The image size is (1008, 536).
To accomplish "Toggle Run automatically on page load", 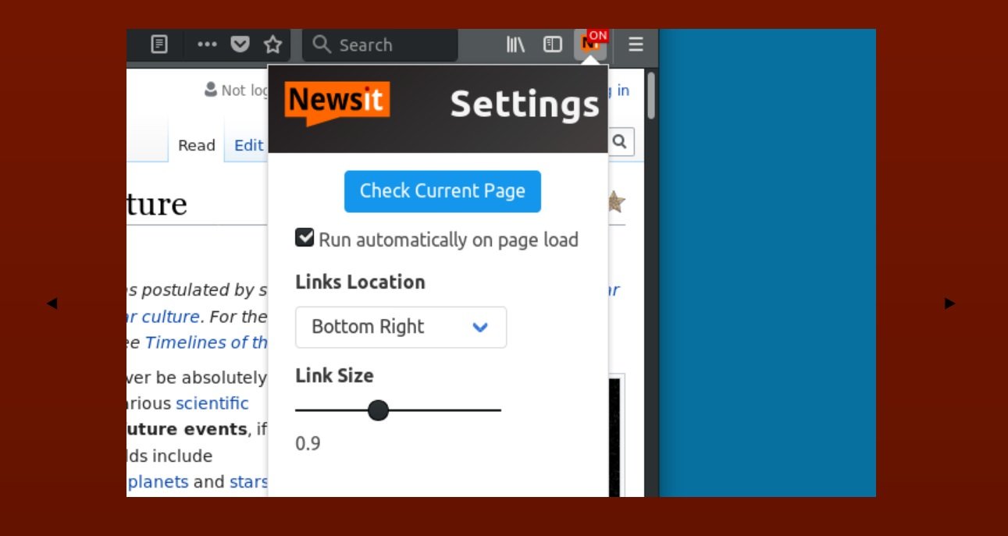I will [305, 237].
